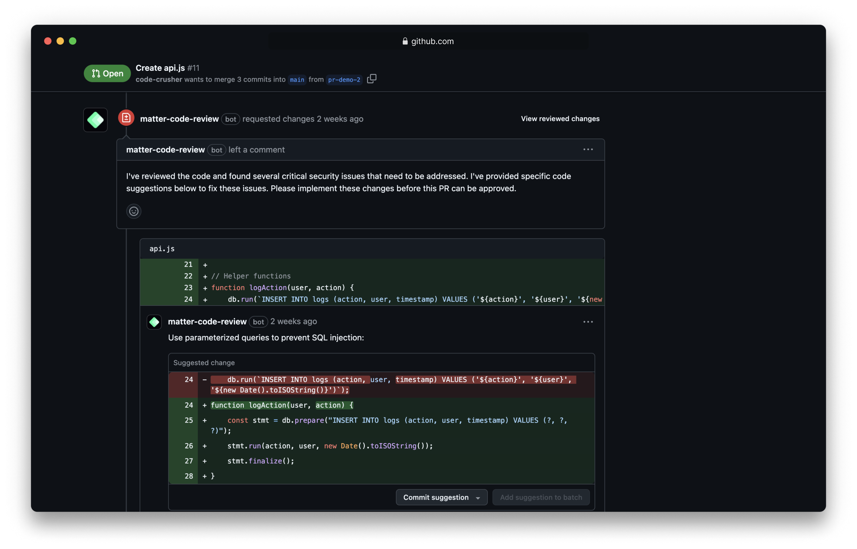Click the Create api.js pull request title

click(160, 68)
